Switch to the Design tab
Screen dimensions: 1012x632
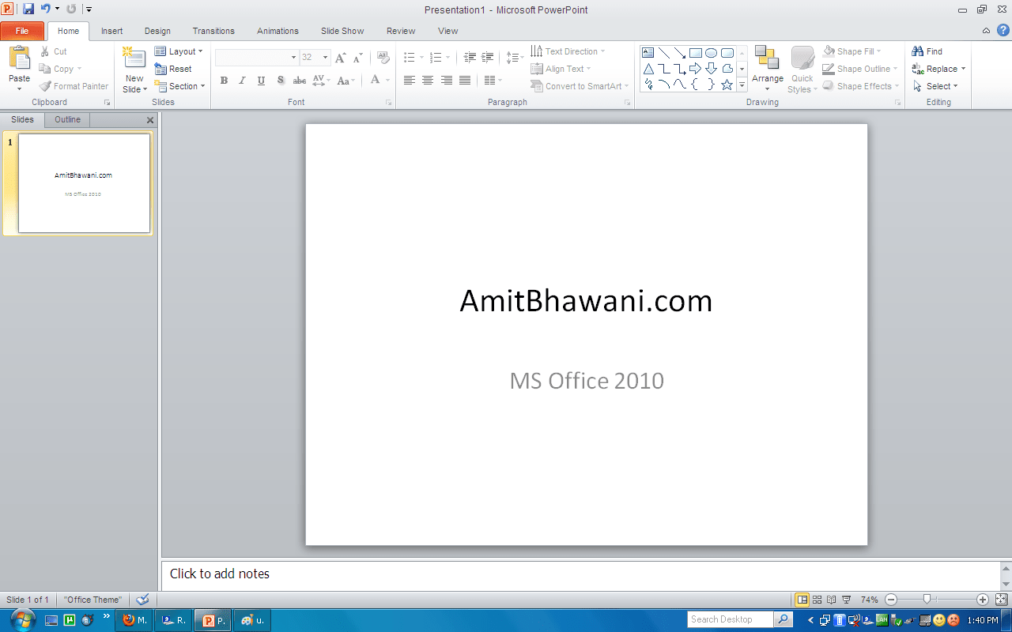point(157,31)
